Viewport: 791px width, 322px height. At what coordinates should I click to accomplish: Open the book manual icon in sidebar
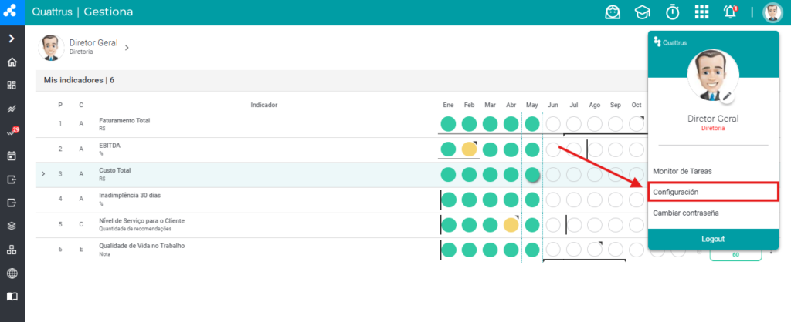[x=12, y=297]
